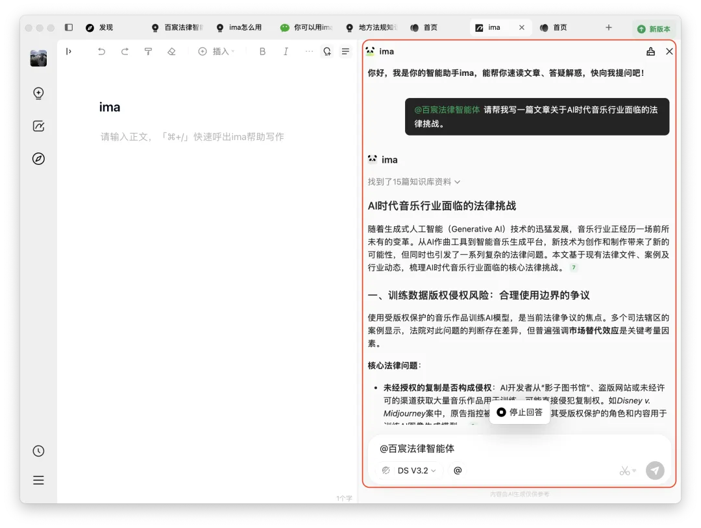Undo the last edit

[101, 51]
